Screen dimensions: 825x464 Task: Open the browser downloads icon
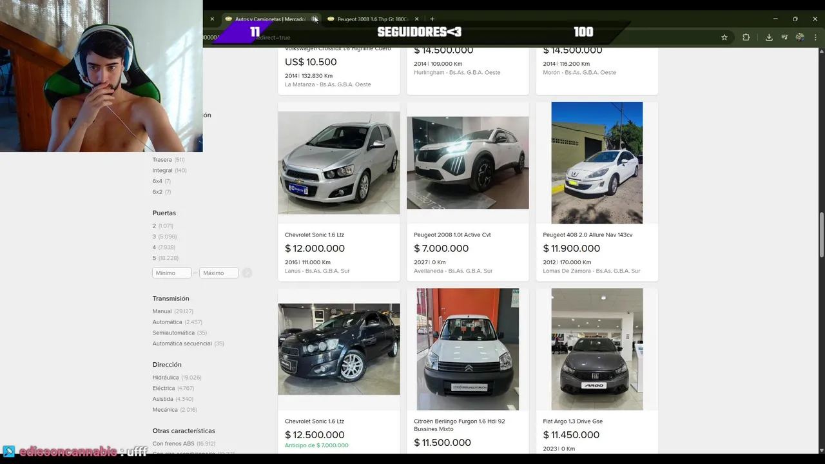[x=769, y=37]
